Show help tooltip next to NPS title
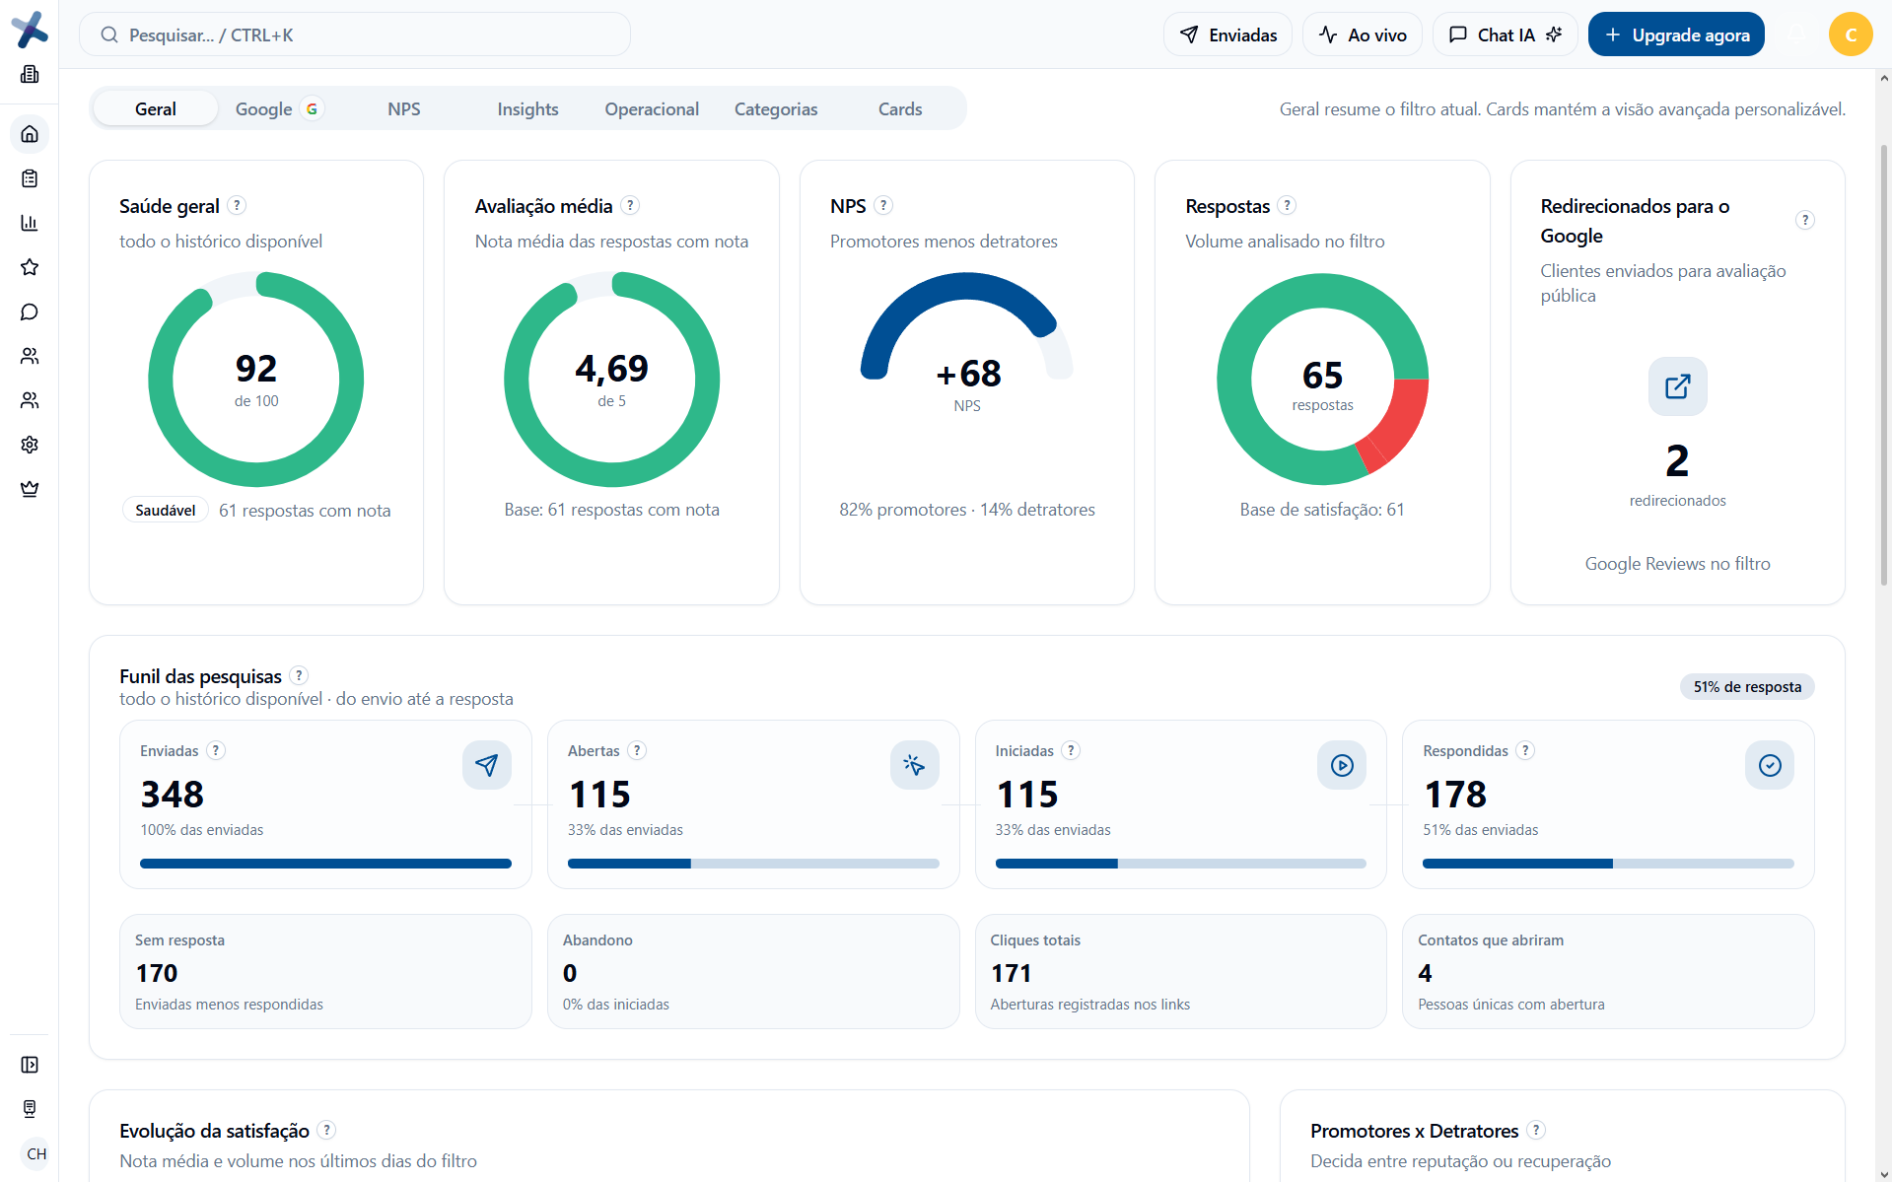 883,205
